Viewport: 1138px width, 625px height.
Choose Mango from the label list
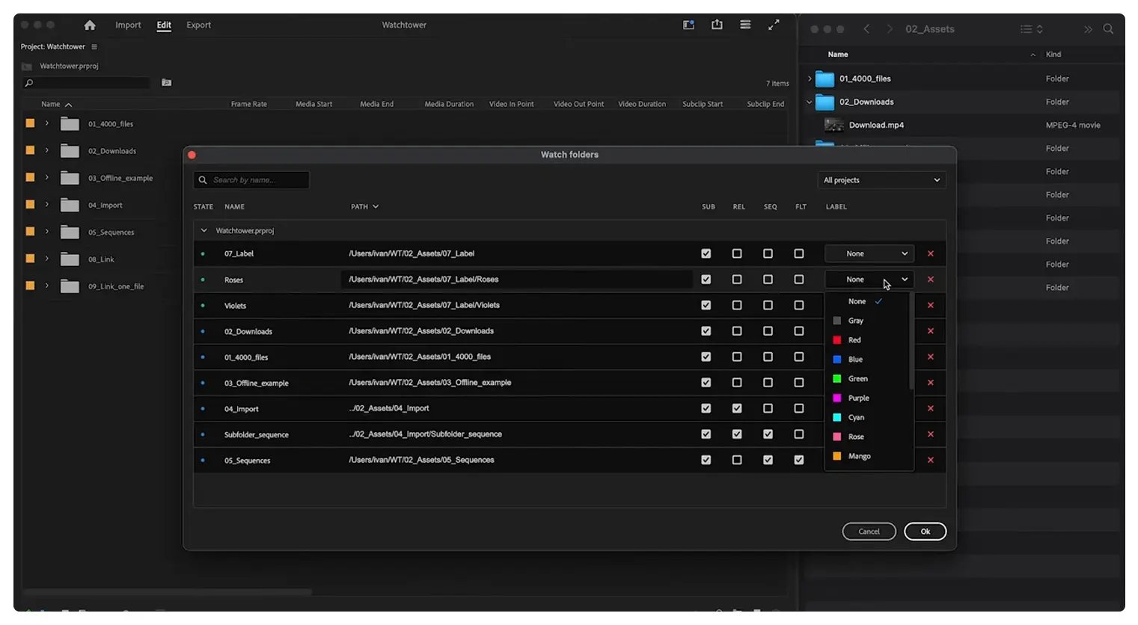(x=859, y=456)
